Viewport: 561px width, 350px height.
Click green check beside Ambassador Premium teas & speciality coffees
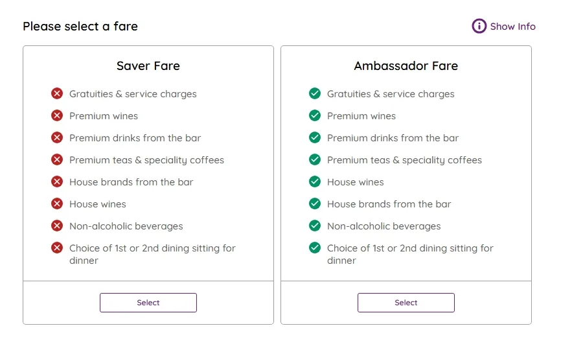315,160
